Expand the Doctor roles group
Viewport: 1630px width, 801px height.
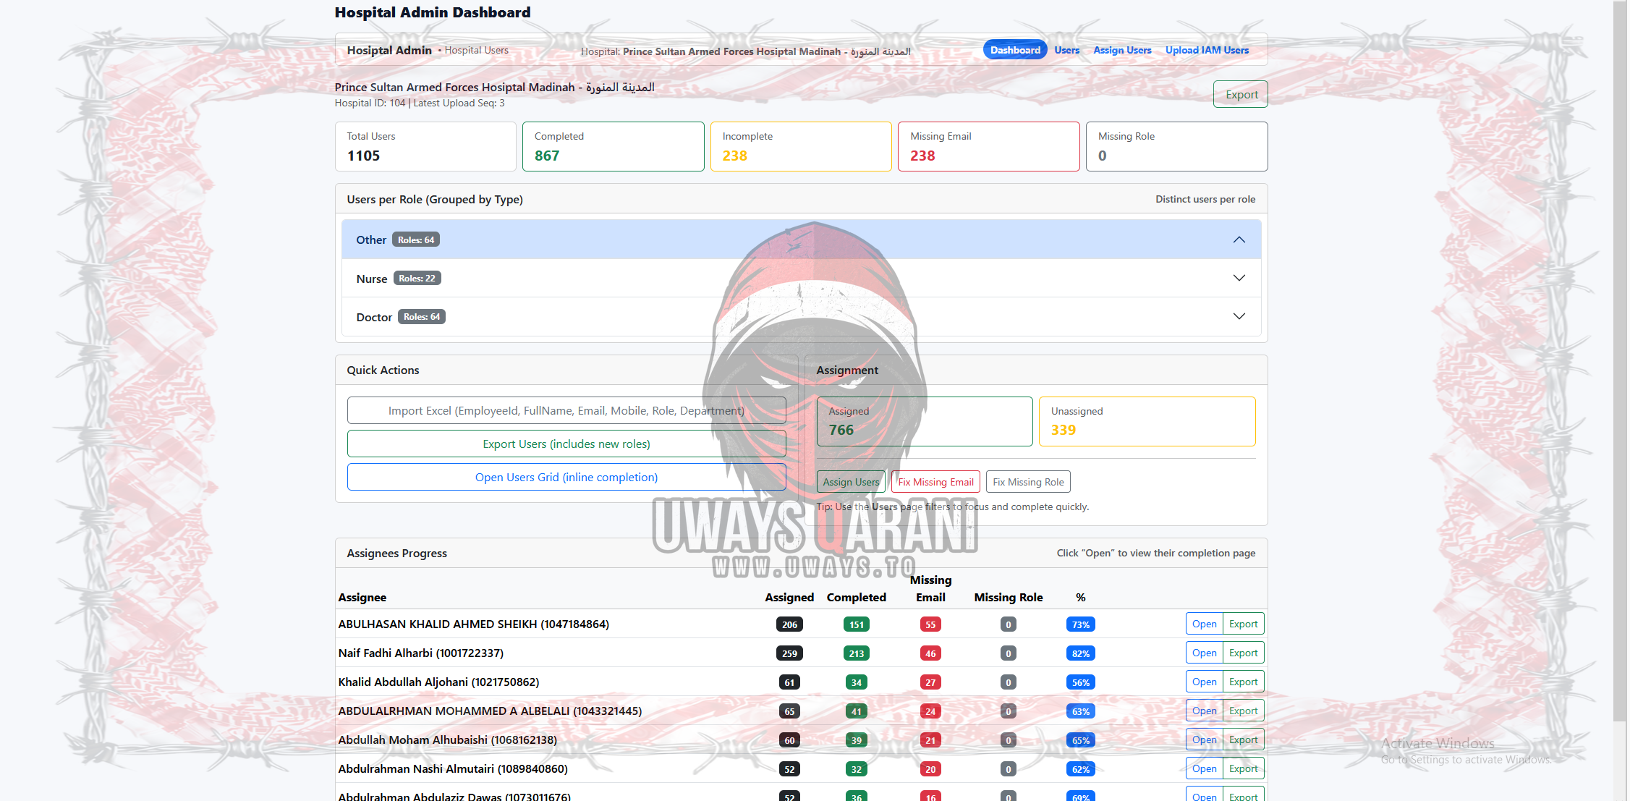coord(801,317)
